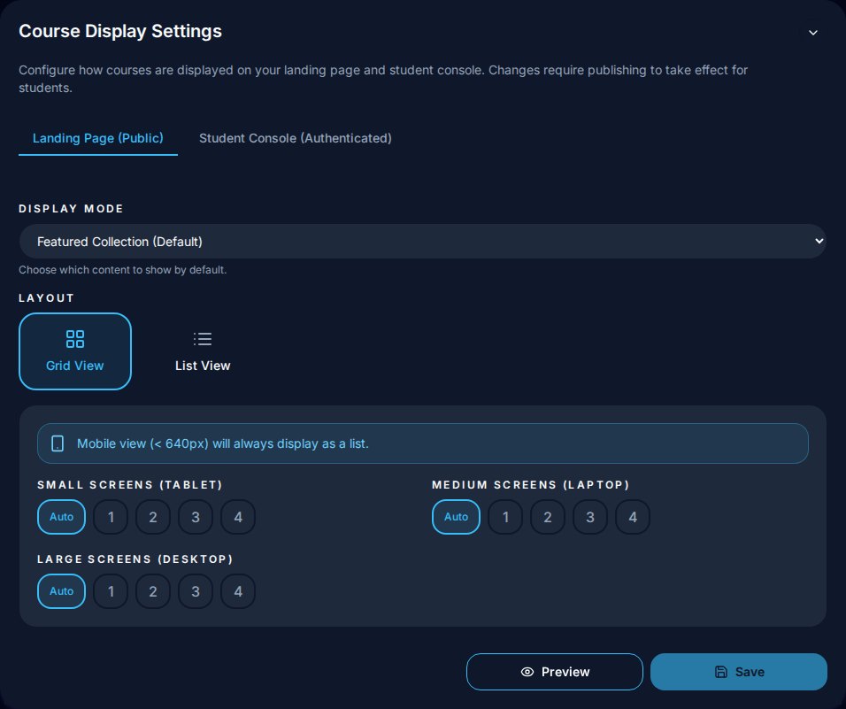846x709 pixels.
Task: Select Auto for Medium Screens (Laptop)
Action: click(x=456, y=517)
